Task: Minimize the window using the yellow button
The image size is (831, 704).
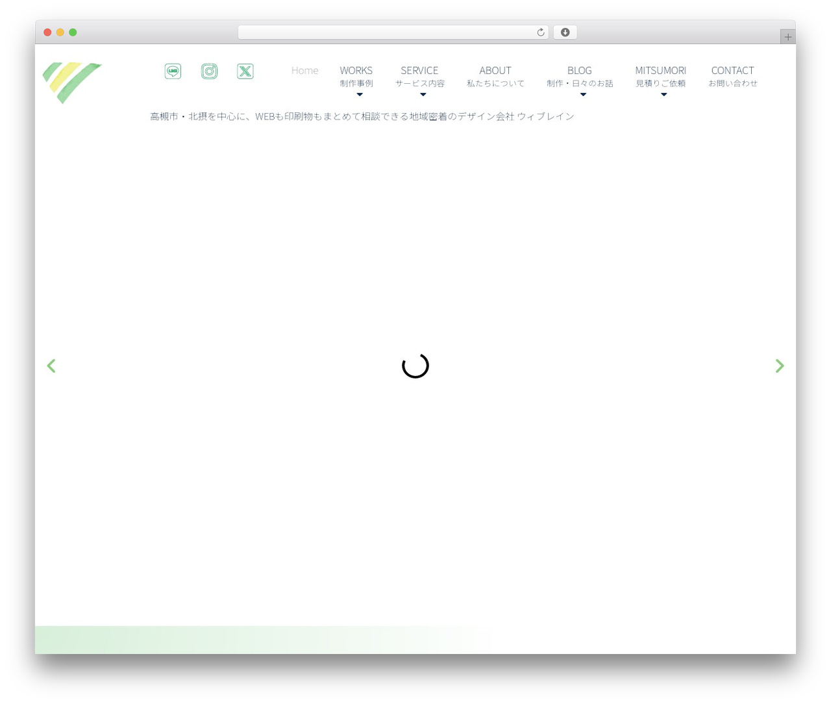Action: pyautogui.click(x=60, y=32)
